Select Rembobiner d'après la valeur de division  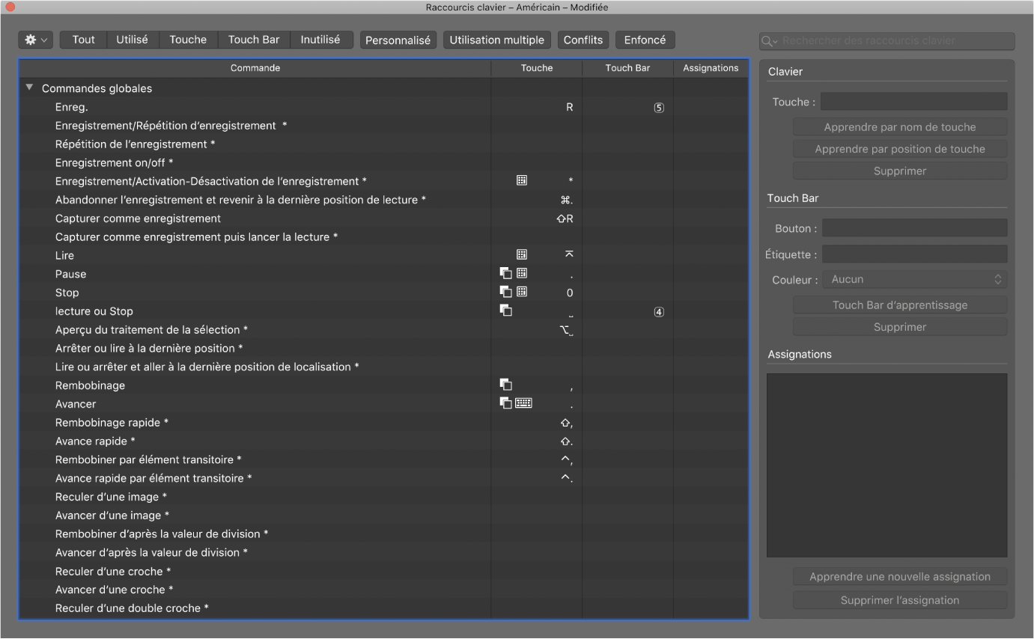[x=383, y=534]
